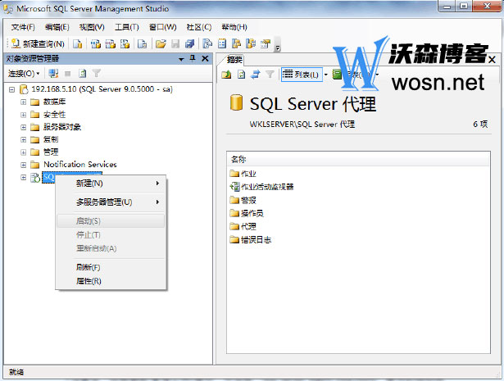Click the greyed Save floppy disk icon
The width and height of the screenshot is (504, 381).
(x=175, y=43)
